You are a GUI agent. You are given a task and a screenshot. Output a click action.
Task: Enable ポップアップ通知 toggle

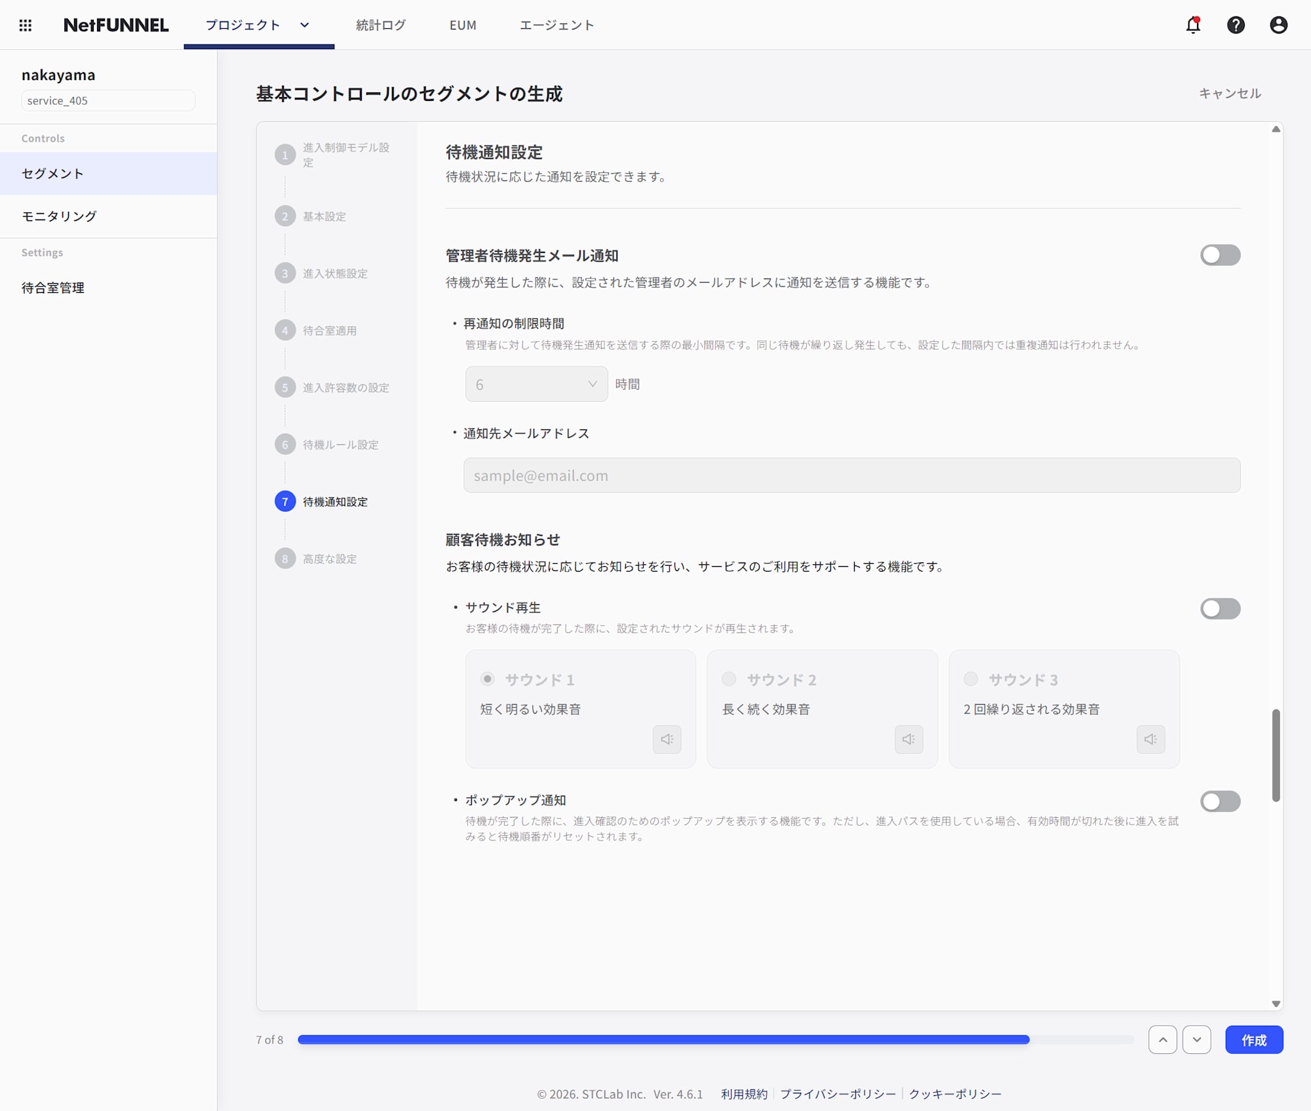click(x=1219, y=801)
